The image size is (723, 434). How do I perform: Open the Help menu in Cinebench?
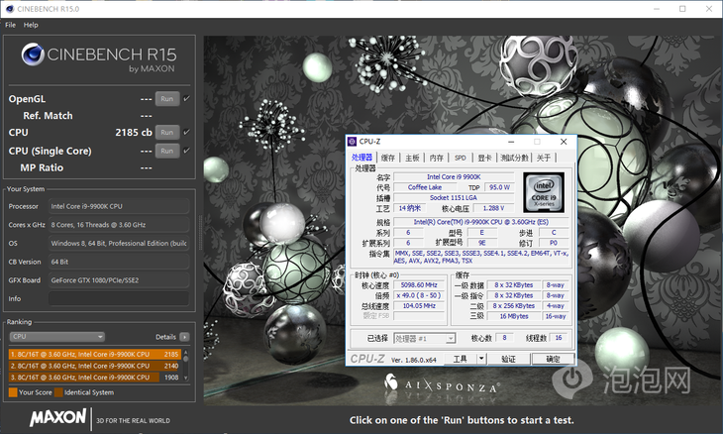[31, 25]
